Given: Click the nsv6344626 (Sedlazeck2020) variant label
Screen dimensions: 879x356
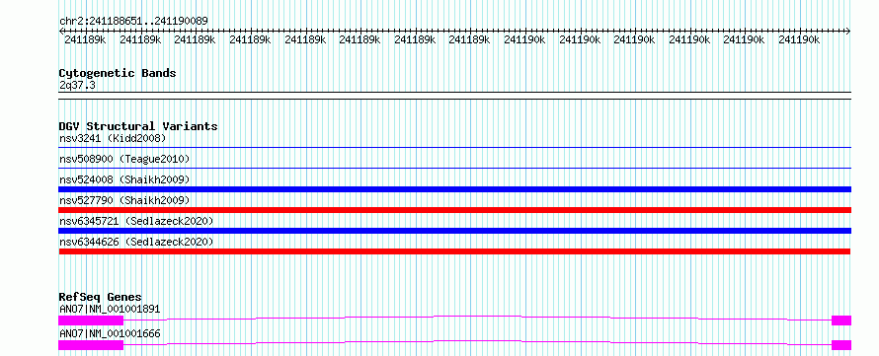Looking at the screenshot, I should (136, 242).
